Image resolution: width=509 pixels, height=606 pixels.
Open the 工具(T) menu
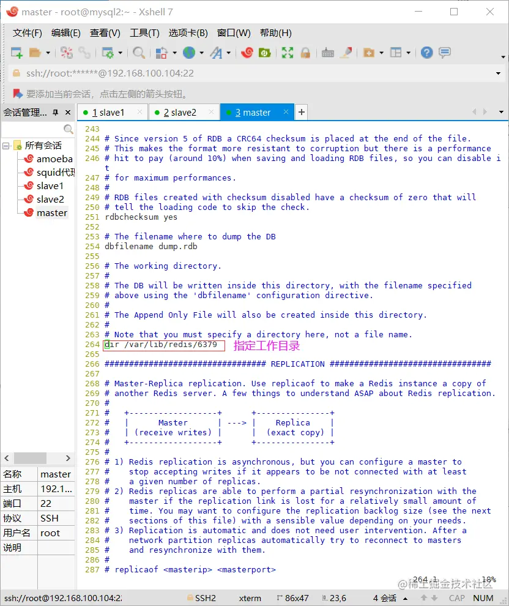click(144, 33)
